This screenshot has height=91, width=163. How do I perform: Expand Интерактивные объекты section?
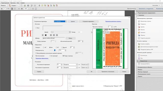(145, 67)
